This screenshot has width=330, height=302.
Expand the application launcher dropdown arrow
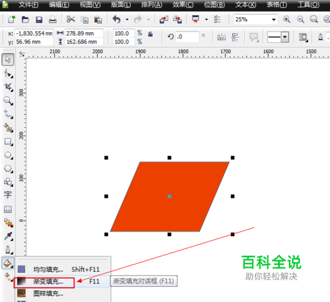(207, 20)
